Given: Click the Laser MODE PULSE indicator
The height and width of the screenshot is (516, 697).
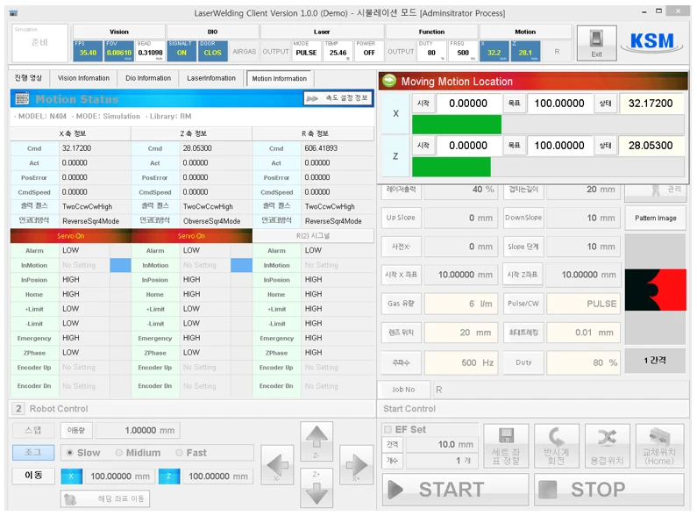Looking at the screenshot, I should pyautogui.click(x=306, y=50).
